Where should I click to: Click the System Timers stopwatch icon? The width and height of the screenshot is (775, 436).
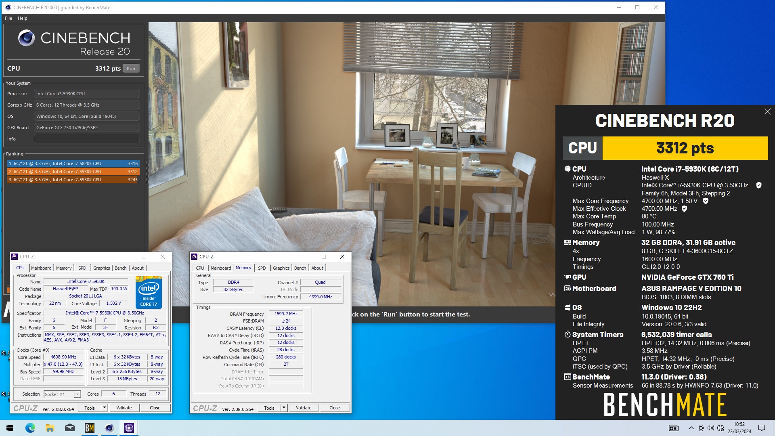pos(568,334)
